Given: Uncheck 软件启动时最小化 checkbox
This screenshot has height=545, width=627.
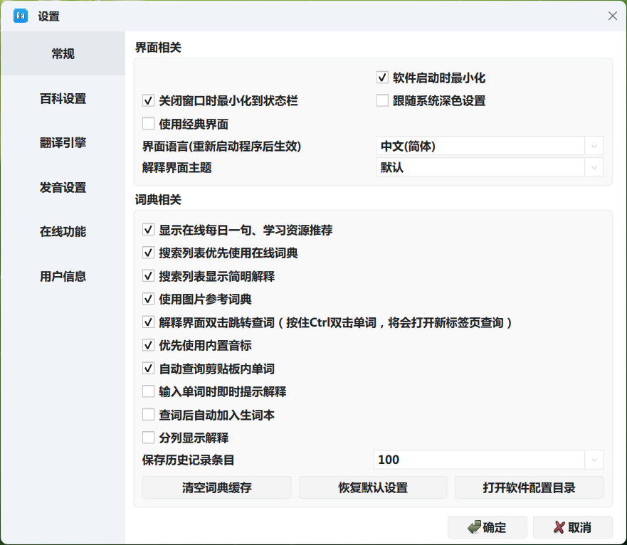Looking at the screenshot, I should click(x=382, y=77).
